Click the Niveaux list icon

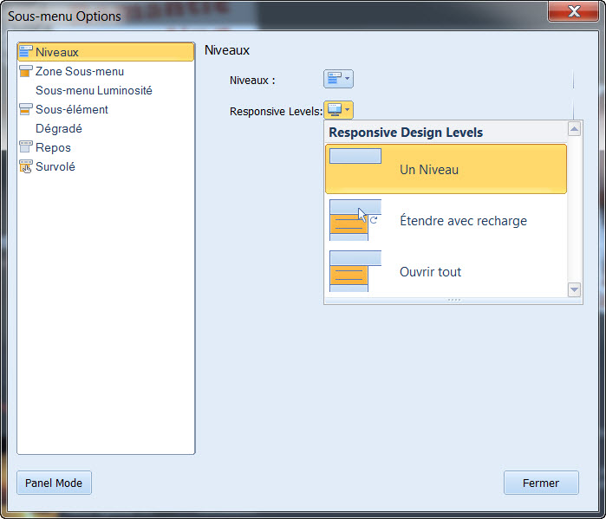click(26, 52)
